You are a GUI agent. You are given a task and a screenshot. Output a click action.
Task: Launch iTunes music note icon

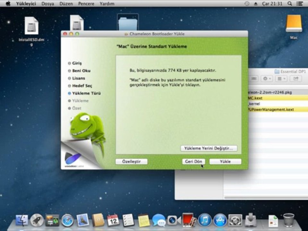click(204, 220)
